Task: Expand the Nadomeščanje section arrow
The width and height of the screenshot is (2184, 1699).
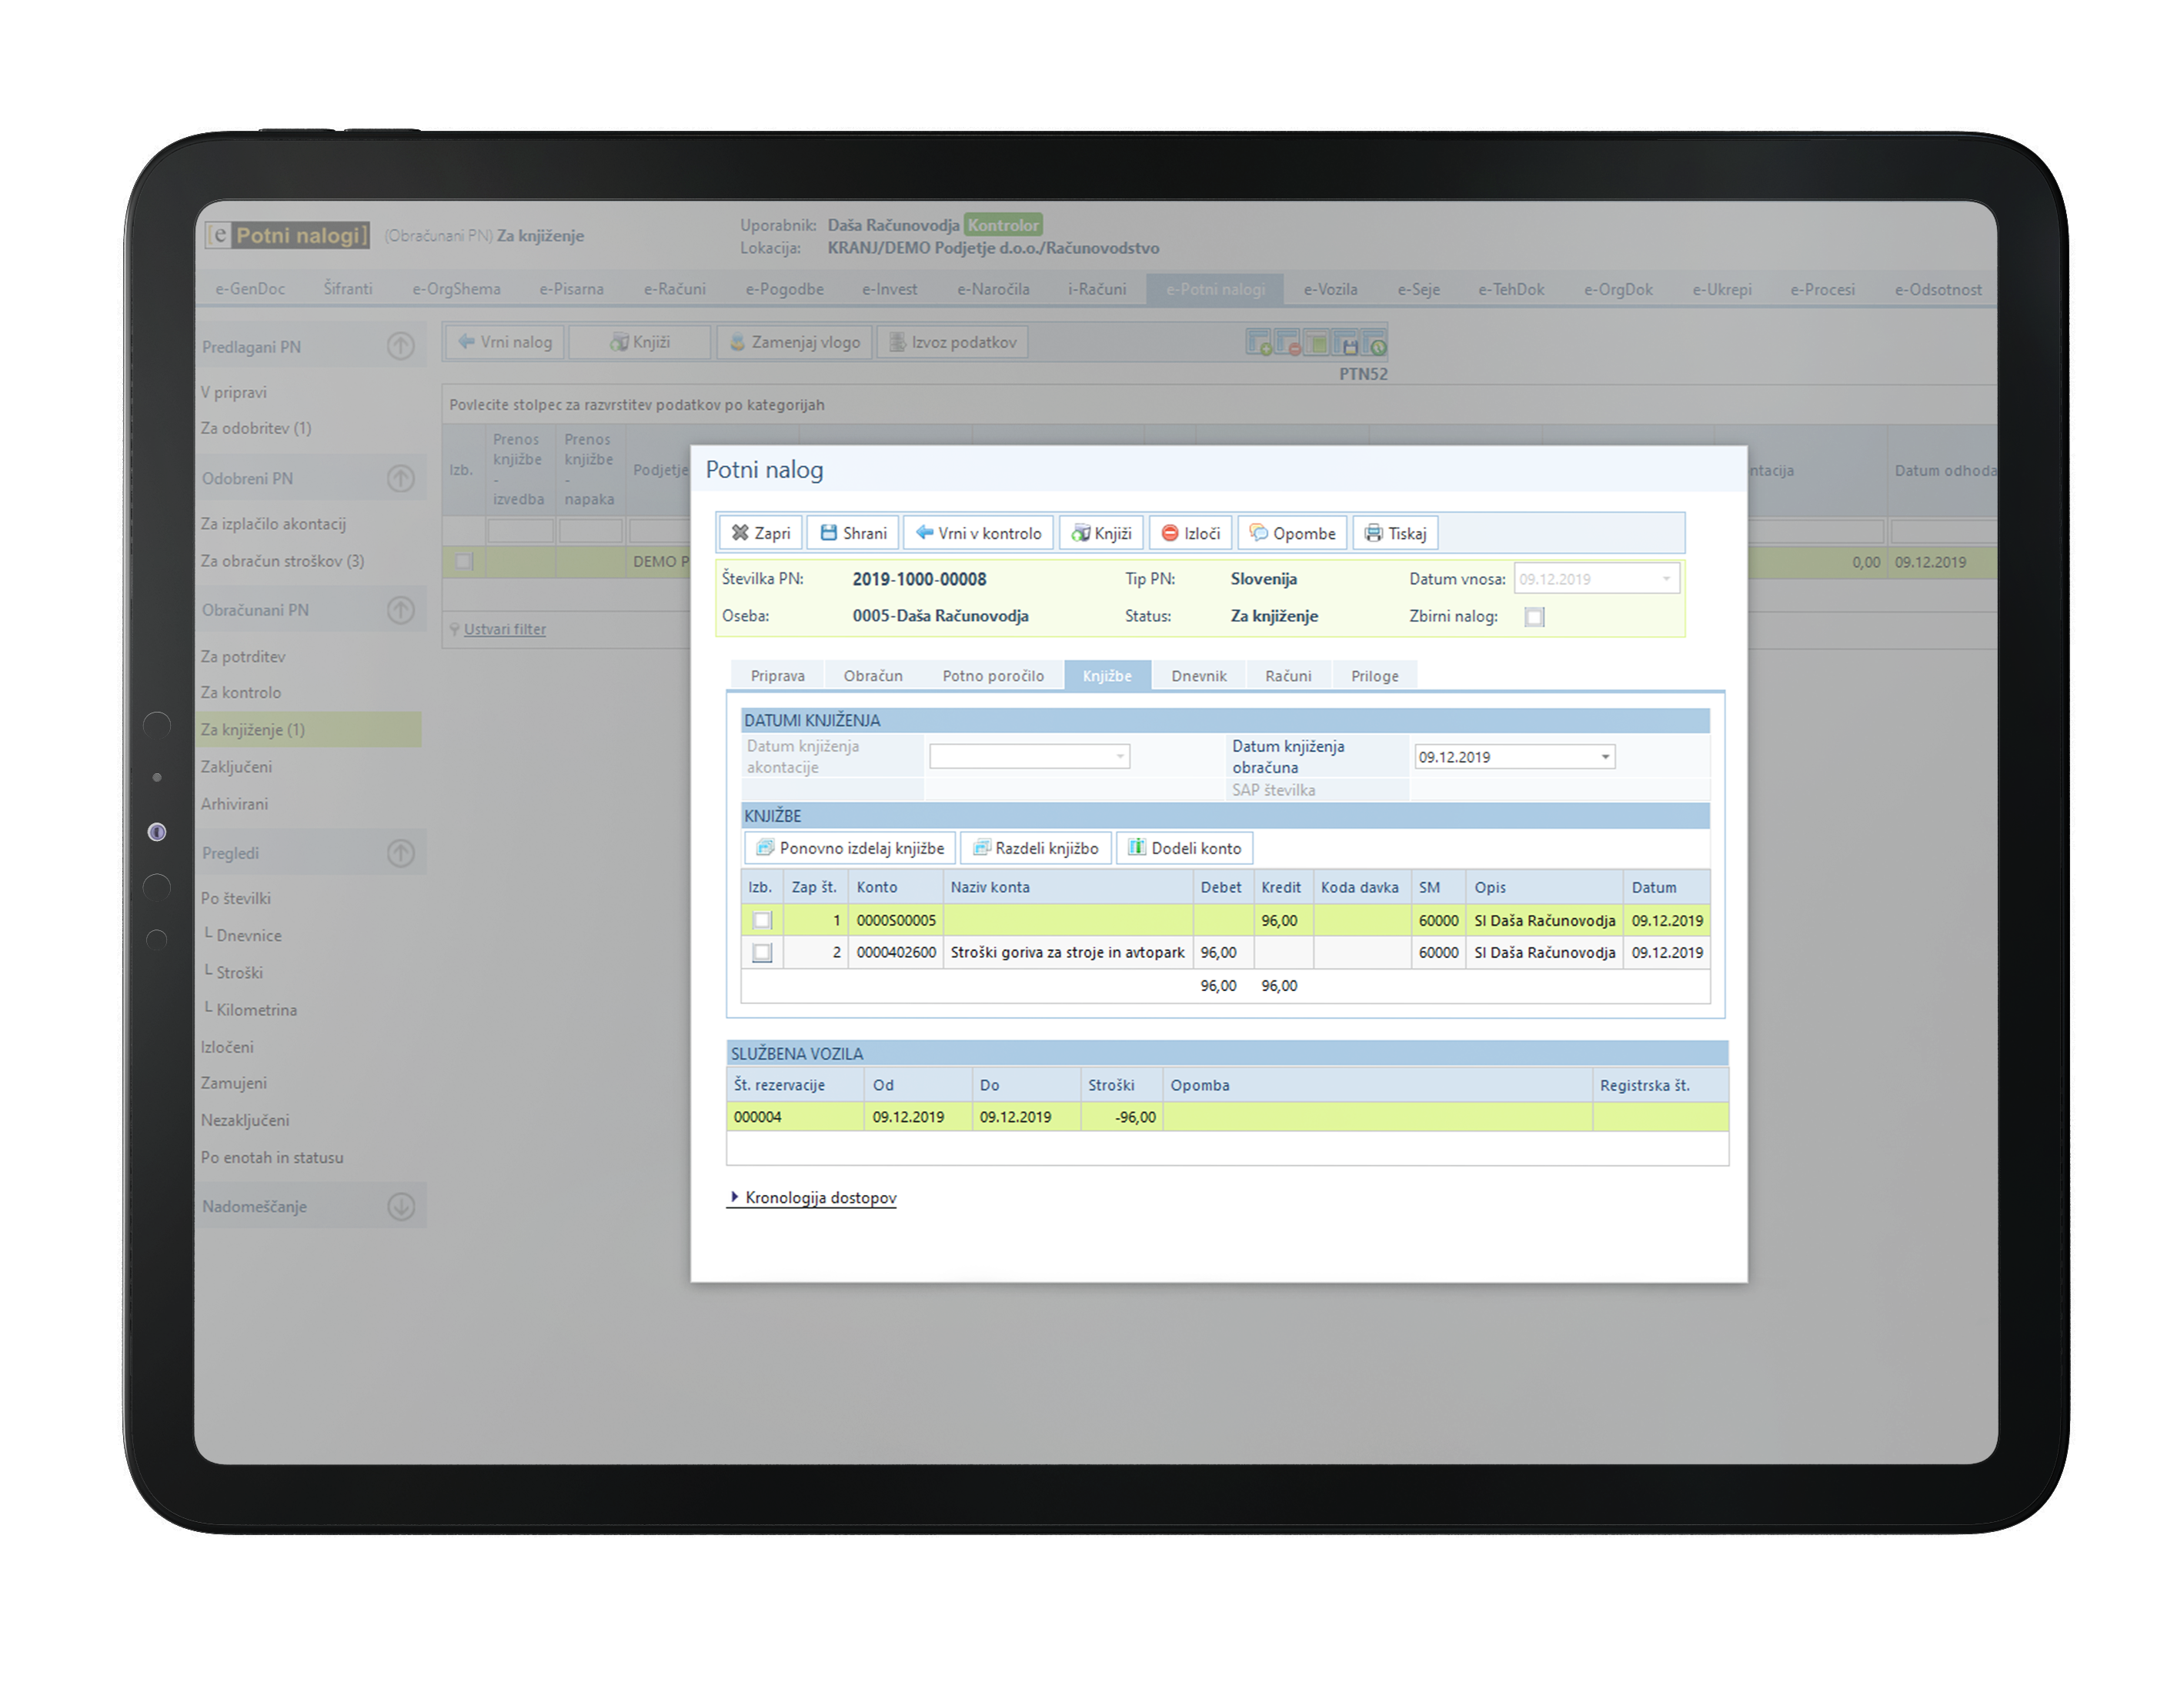Action: coord(401,1206)
